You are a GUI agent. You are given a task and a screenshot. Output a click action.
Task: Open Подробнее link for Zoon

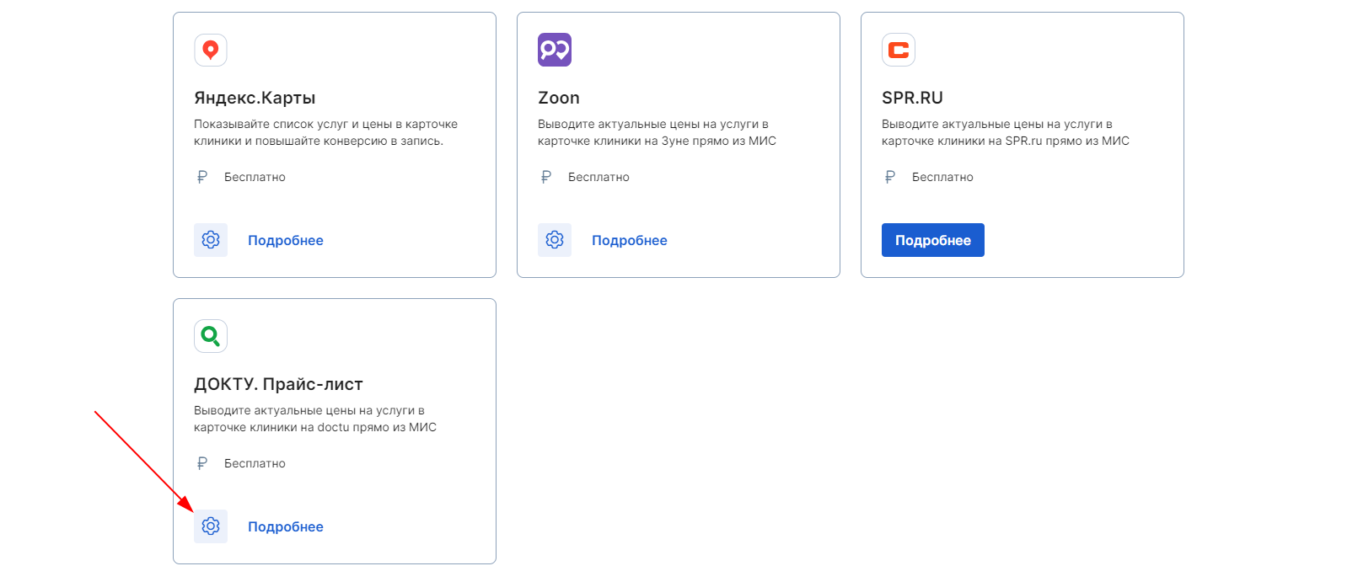(x=630, y=240)
